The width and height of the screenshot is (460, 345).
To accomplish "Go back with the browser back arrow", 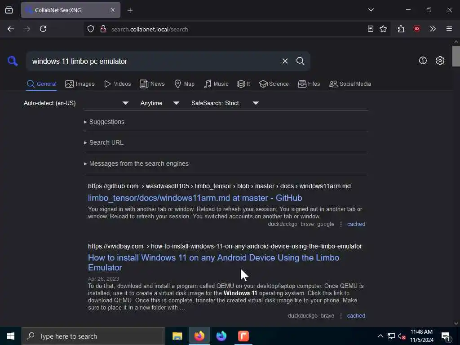I will tap(11, 29).
